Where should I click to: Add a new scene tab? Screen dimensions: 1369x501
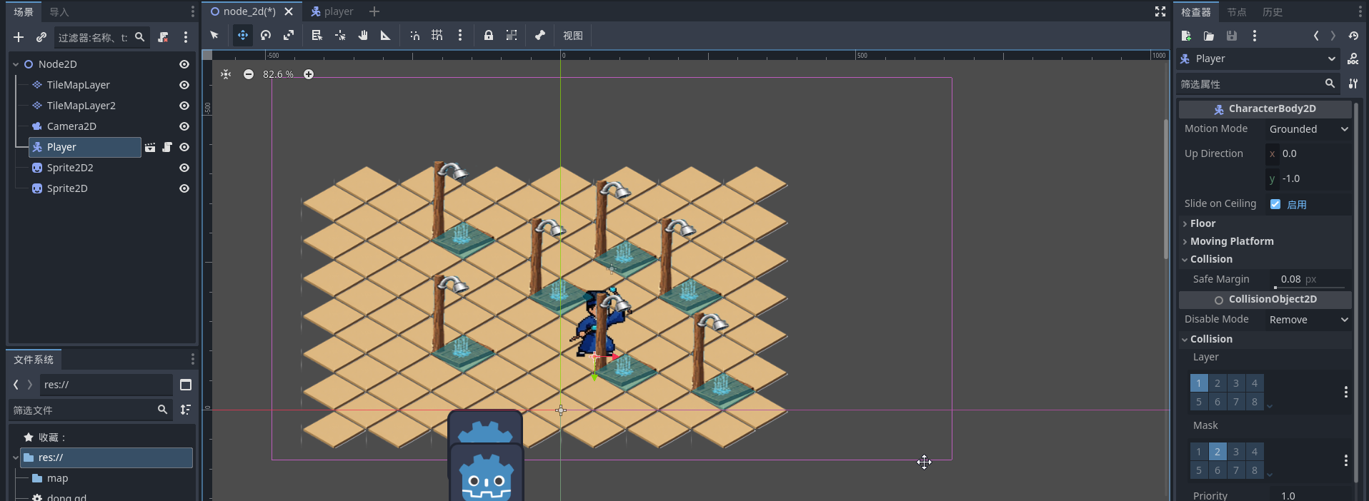(x=374, y=11)
